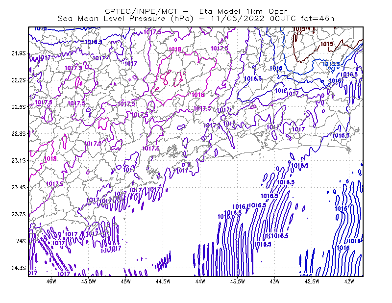Click the 44.5W longitude axis label
Image resolution: width=392 pixels, height=303 pixels.
[x=163, y=281]
